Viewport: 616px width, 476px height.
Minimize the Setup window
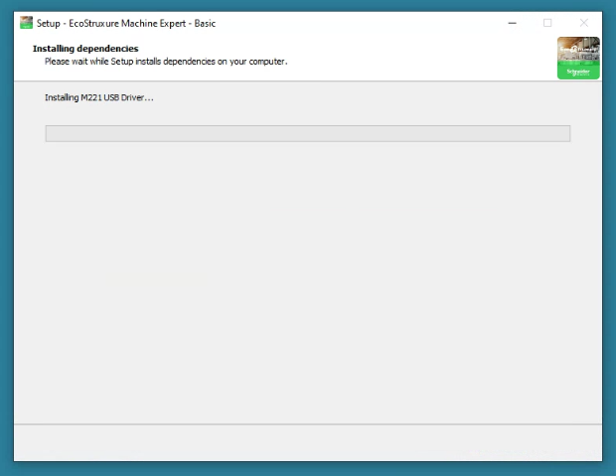click(x=512, y=23)
